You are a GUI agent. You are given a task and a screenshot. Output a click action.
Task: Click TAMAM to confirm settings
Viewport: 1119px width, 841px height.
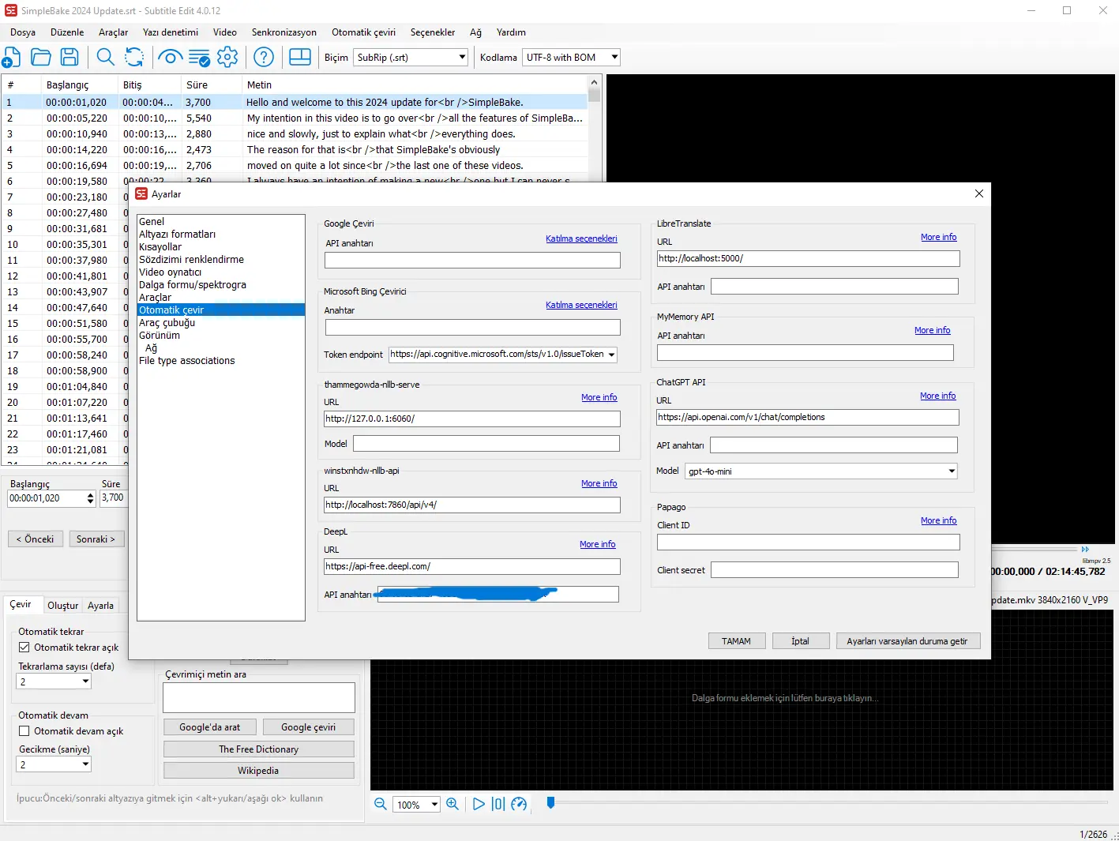pos(736,641)
